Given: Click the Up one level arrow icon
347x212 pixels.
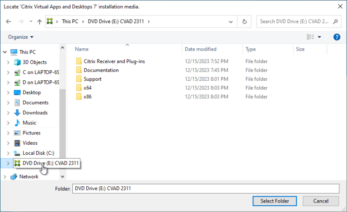Looking at the screenshot, I should pos(39,21).
